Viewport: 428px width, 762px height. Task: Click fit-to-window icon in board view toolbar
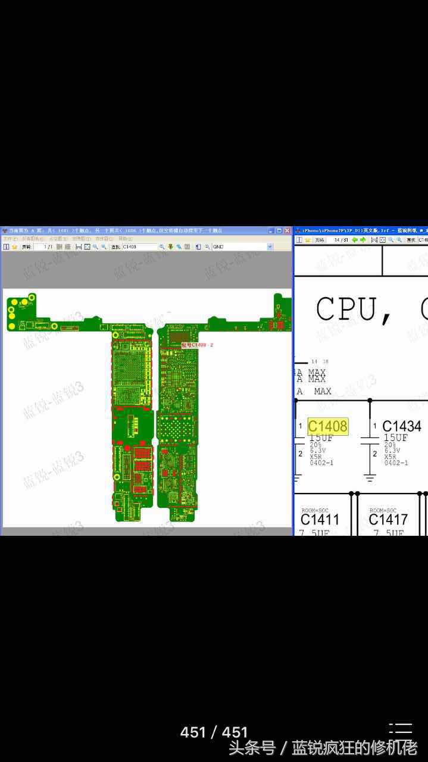coord(87,246)
